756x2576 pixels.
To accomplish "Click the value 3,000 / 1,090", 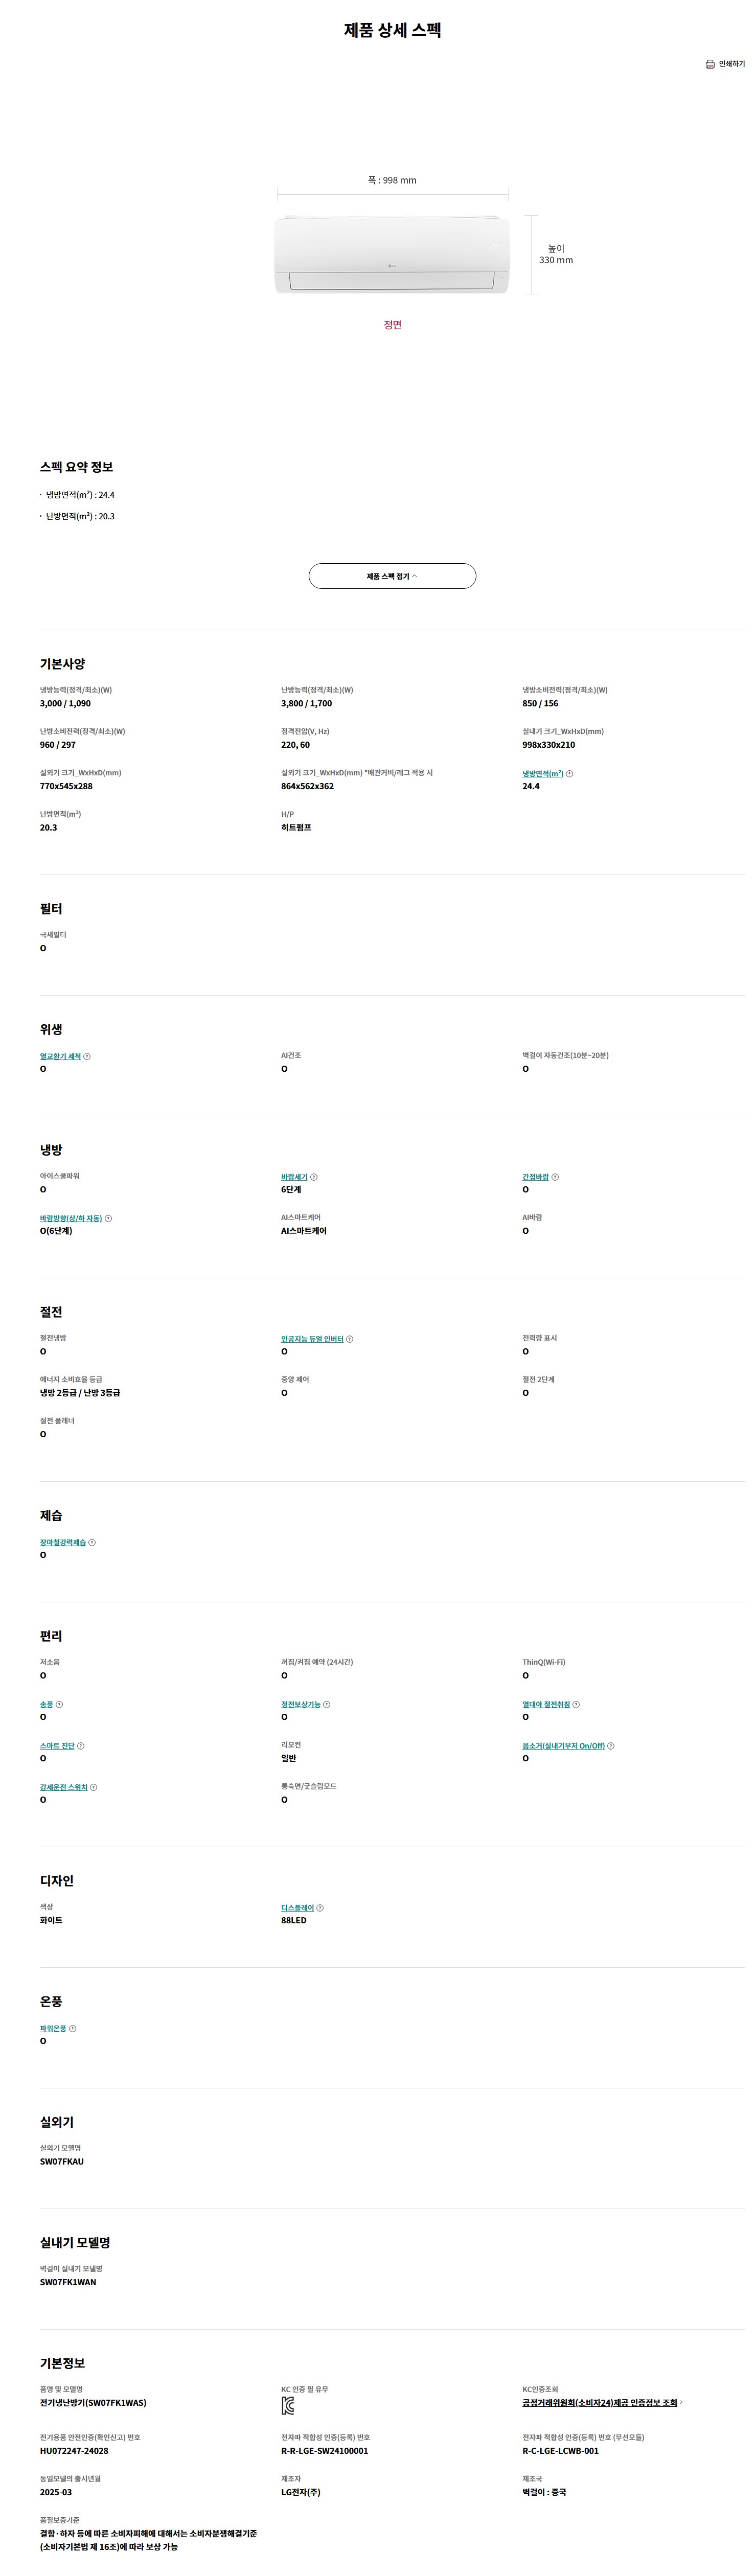I will click(65, 703).
